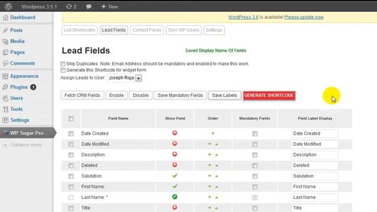Follow the WordPress 3.6 link
The width and height of the screenshot is (377, 212).
click(243, 17)
